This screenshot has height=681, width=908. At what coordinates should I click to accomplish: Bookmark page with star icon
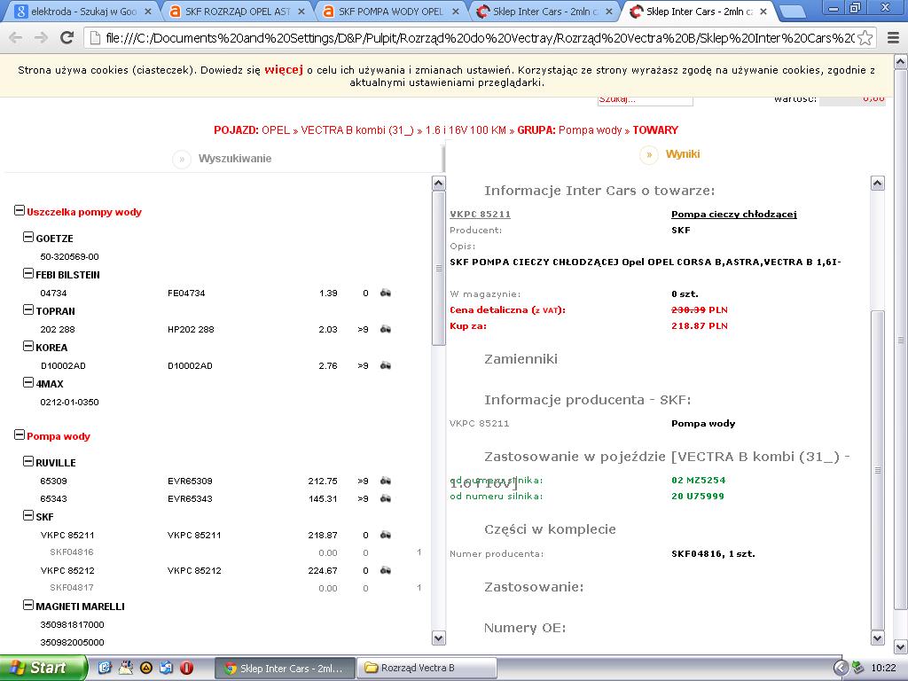(865, 38)
